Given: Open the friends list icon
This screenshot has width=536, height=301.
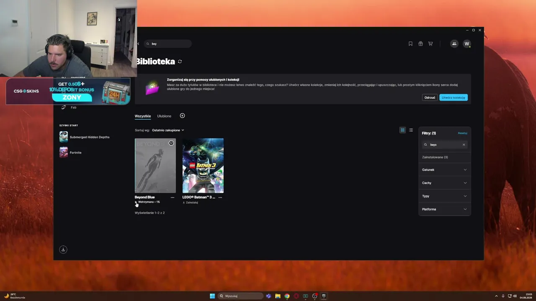Looking at the screenshot, I should (x=454, y=43).
